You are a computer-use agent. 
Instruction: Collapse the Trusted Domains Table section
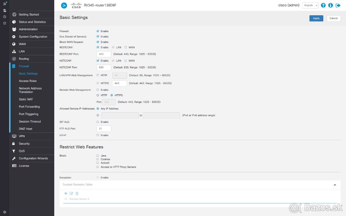(x=335, y=185)
